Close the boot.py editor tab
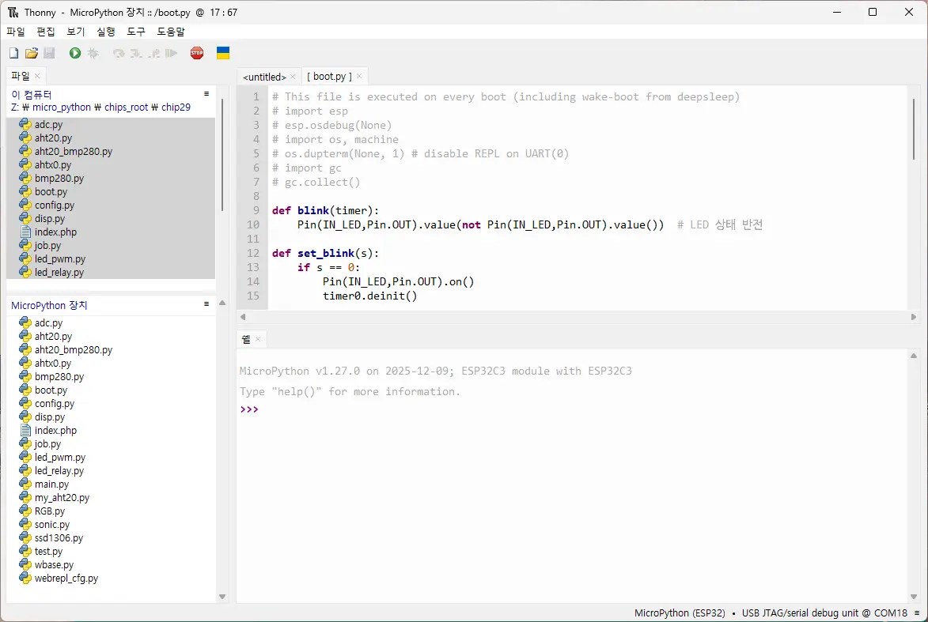Screen dimensions: 928x622 tap(359, 77)
